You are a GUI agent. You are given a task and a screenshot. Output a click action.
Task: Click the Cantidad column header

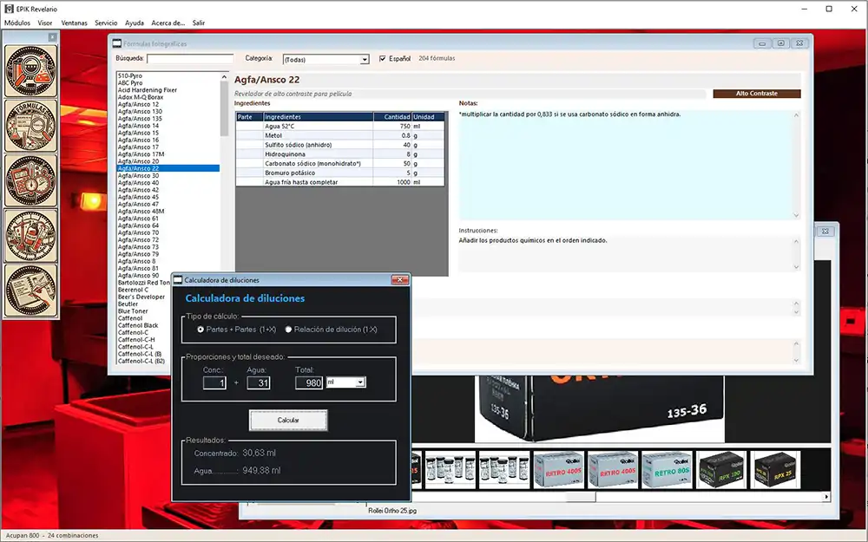pyautogui.click(x=392, y=117)
